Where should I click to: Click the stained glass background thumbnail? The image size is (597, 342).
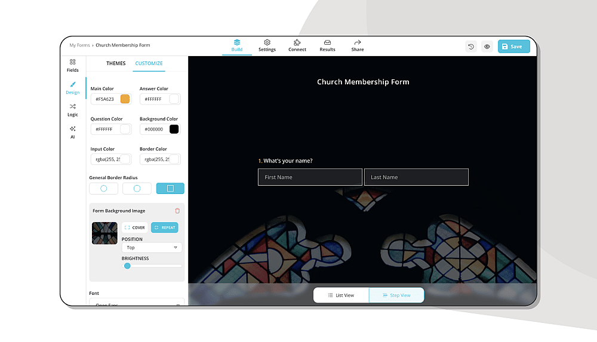click(104, 233)
